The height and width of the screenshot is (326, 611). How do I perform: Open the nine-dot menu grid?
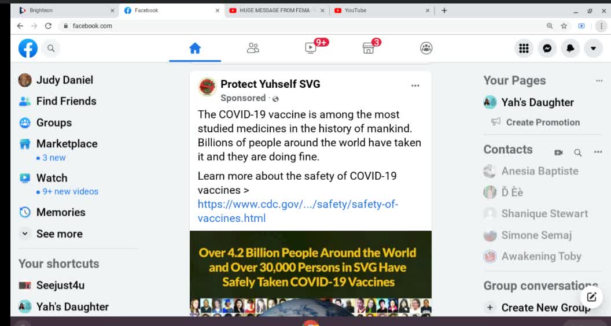coord(524,49)
